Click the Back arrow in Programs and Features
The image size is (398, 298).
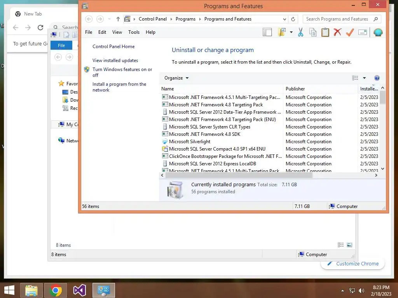pyautogui.click(x=89, y=19)
